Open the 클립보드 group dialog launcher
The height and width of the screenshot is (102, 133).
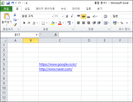pyautogui.click(x=18, y=29)
